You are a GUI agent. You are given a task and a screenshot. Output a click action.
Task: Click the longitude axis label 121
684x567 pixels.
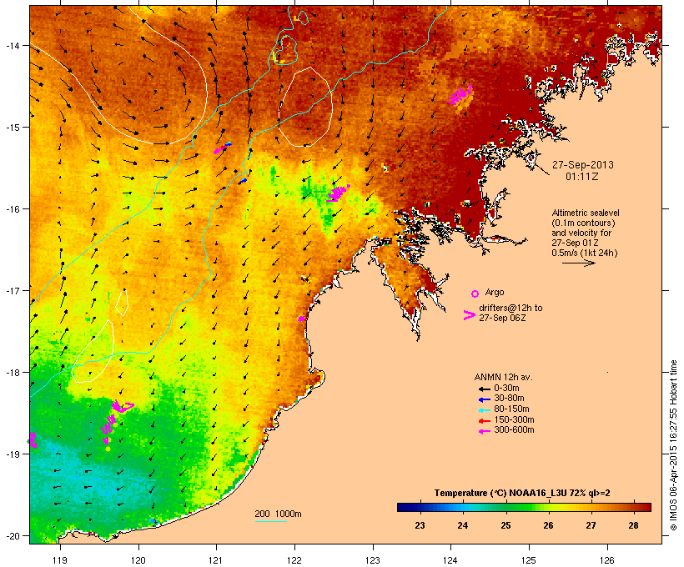(x=216, y=559)
